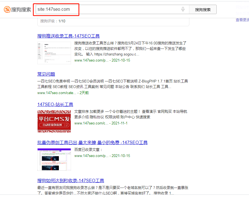Click the 搜狗评级：1/10 rating text
The height and width of the screenshot is (197, 249).
point(53,21)
